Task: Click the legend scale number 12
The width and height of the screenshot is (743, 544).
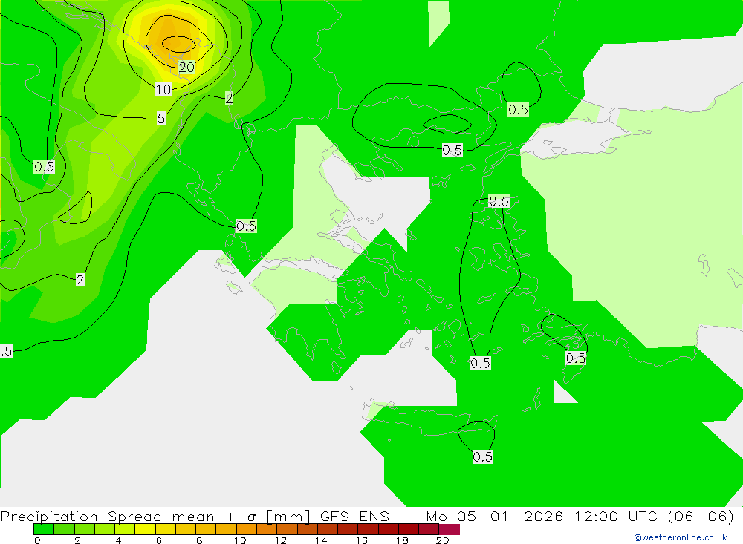Action: [x=281, y=540]
